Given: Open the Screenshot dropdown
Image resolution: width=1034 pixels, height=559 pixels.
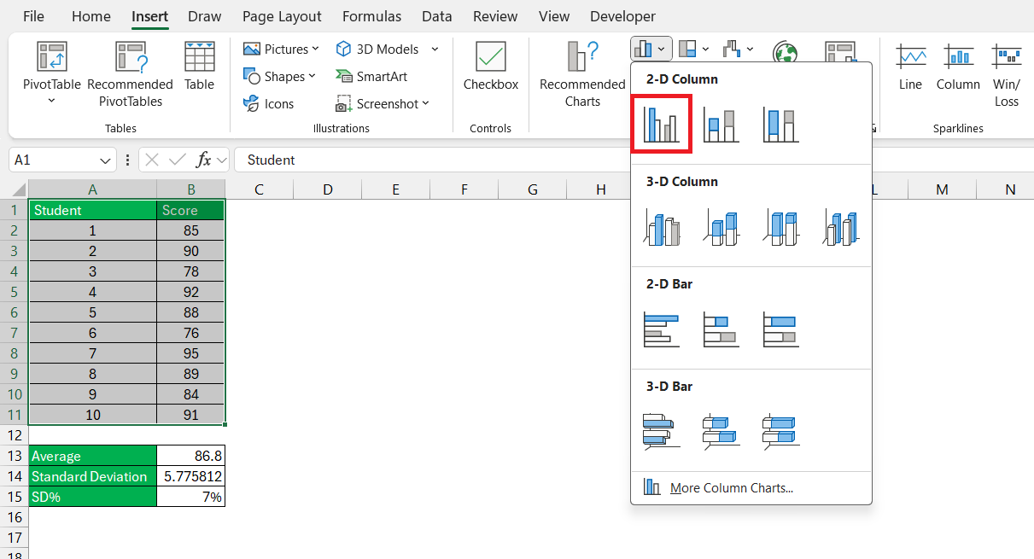Looking at the screenshot, I should 426,103.
